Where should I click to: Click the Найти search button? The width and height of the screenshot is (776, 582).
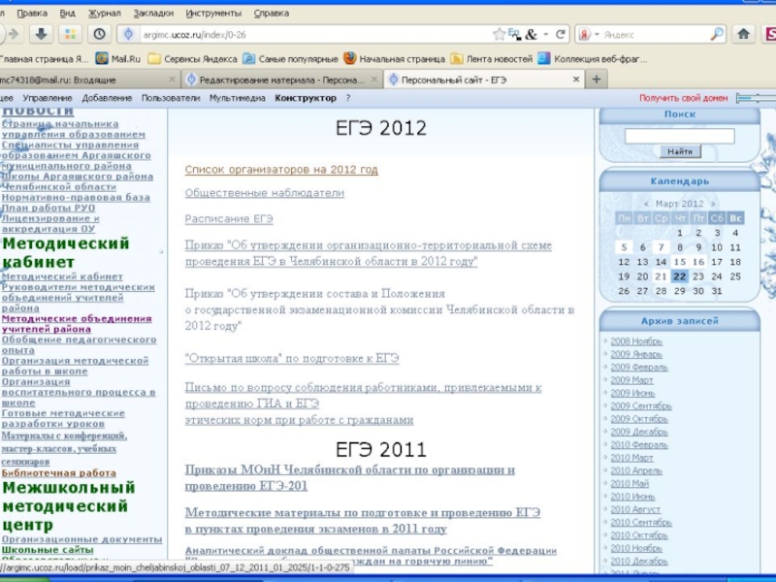[680, 151]
